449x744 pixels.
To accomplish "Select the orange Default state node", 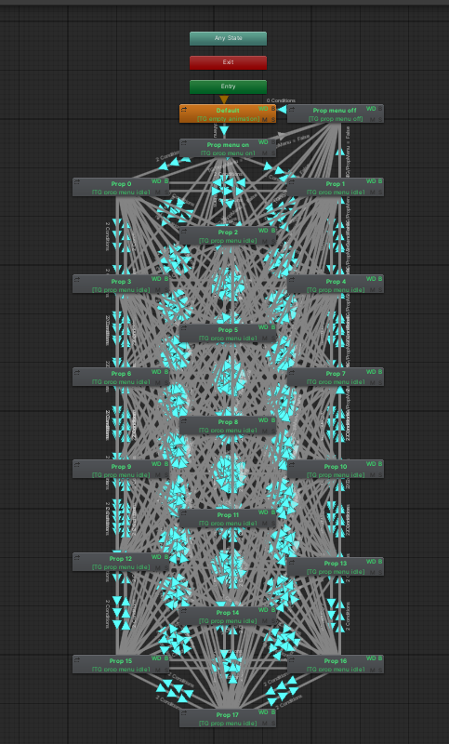I will 228,113.
